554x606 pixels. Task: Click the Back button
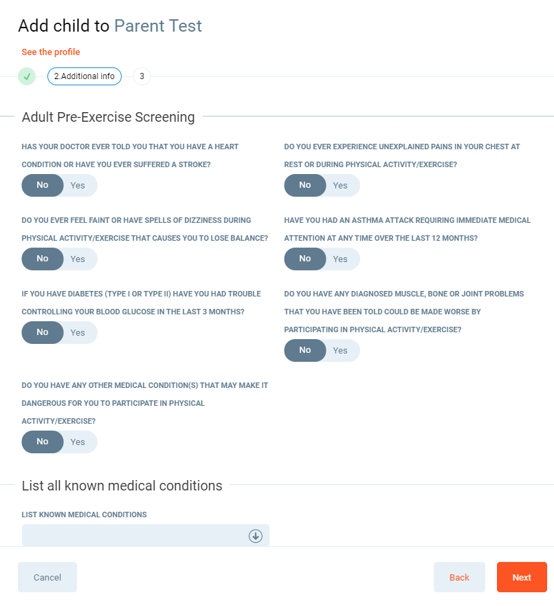tap(459, 577)
